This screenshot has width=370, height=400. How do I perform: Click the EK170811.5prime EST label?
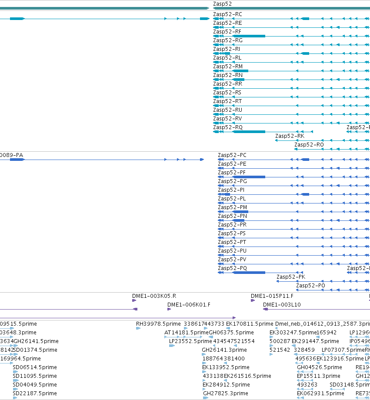coord(250,324)
